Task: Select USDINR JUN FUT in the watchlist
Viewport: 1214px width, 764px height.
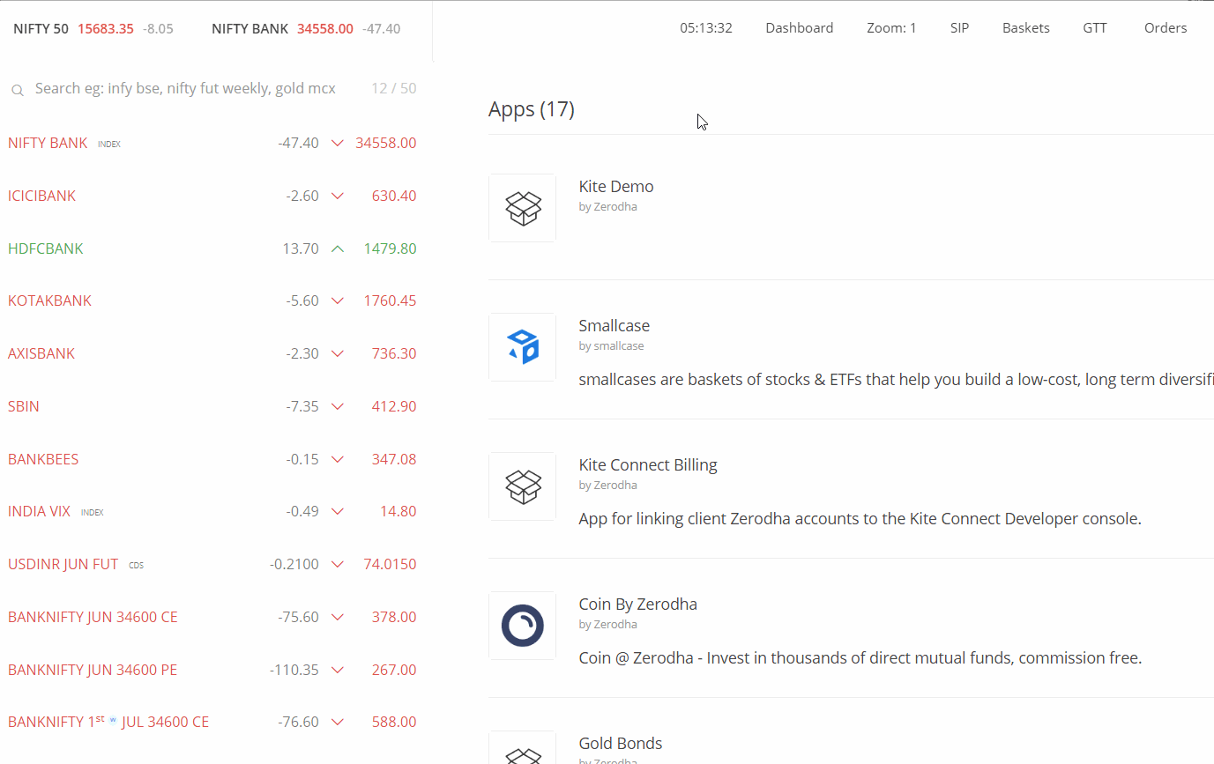Action: click(63, 564)
